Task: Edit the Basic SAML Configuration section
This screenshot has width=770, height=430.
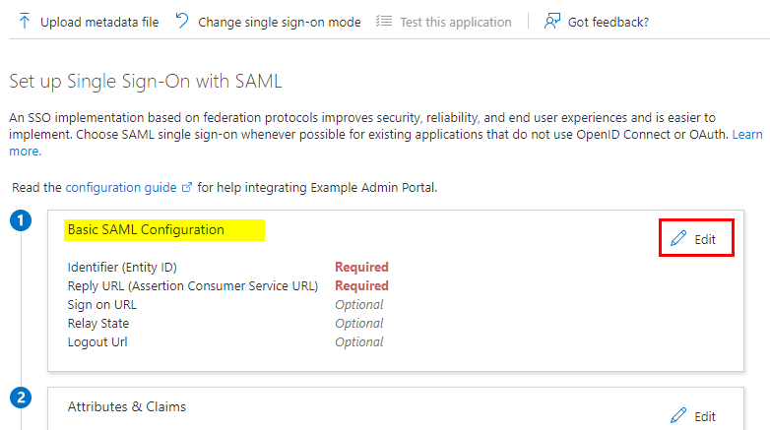Action: point(696,238)
